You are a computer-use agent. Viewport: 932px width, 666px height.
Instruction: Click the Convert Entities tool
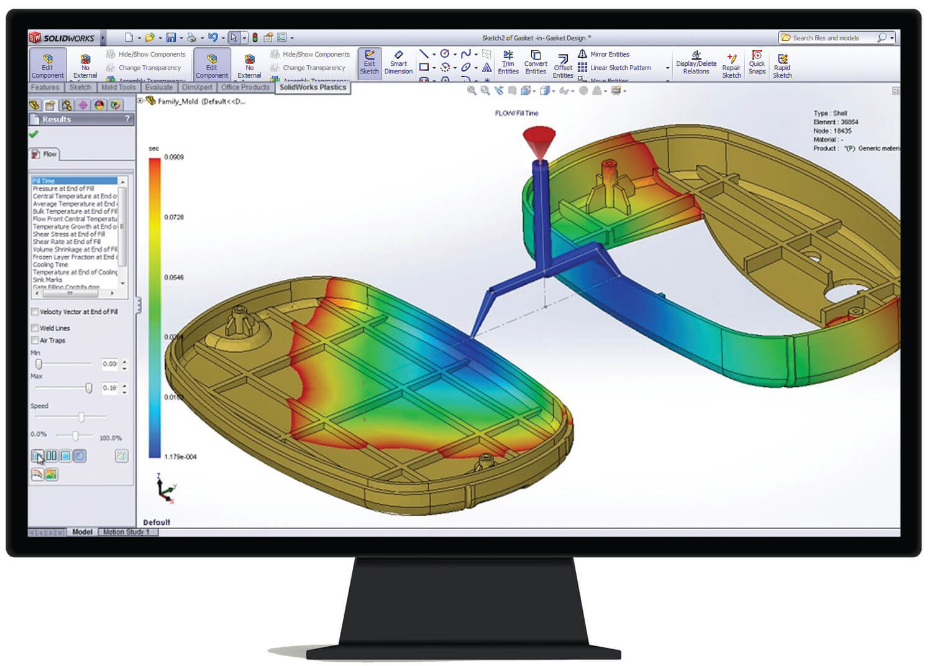pyautogui.click(x=536, y=63)
